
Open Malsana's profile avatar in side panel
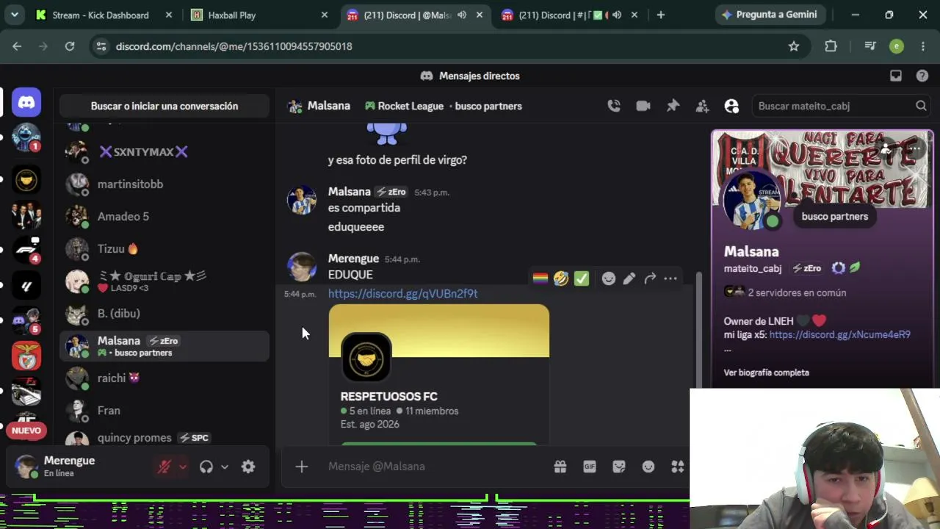pyautogui.click(x=751, y=200)
